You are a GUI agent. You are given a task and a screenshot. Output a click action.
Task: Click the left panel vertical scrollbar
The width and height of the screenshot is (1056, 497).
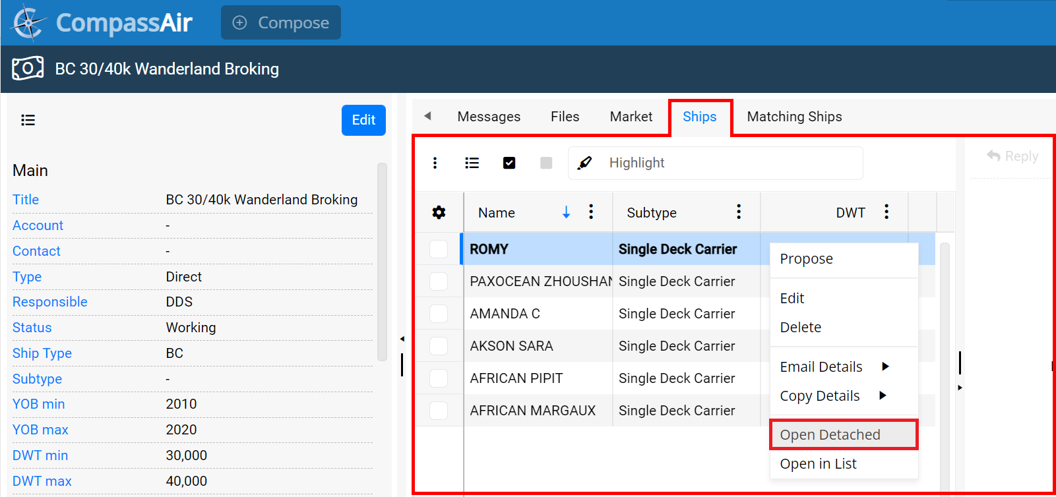(x=382, y=262)
